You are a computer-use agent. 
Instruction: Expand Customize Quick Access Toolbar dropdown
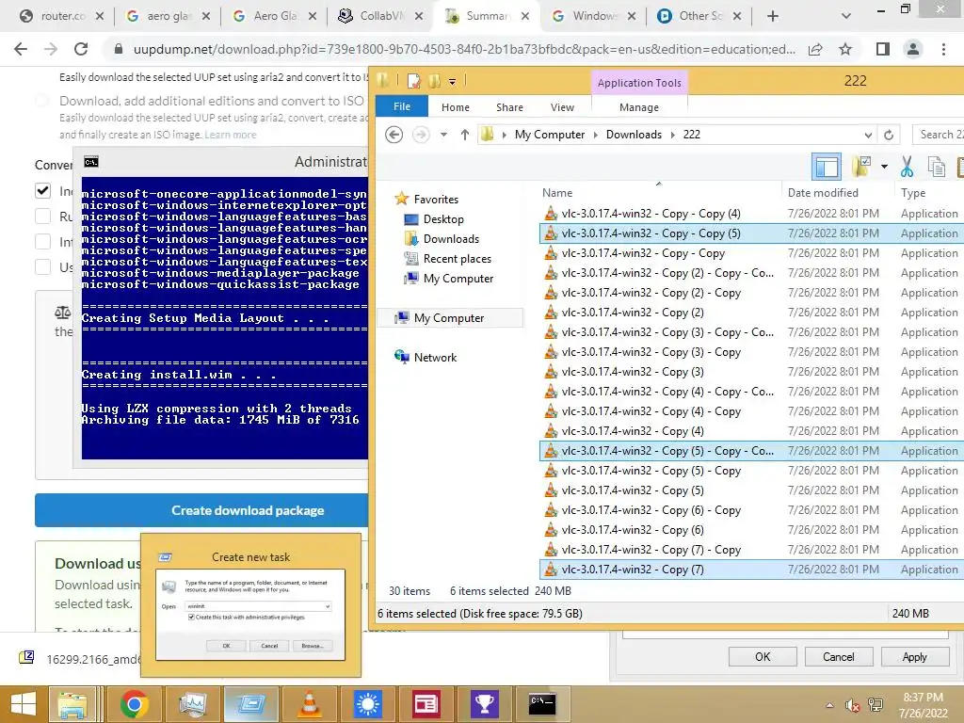[452, 82]
